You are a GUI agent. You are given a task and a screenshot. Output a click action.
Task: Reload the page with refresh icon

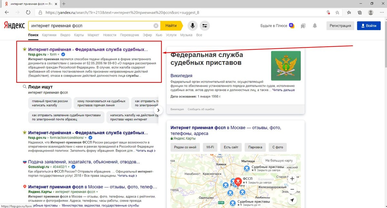pyautogui.click(x=28, y=13)
